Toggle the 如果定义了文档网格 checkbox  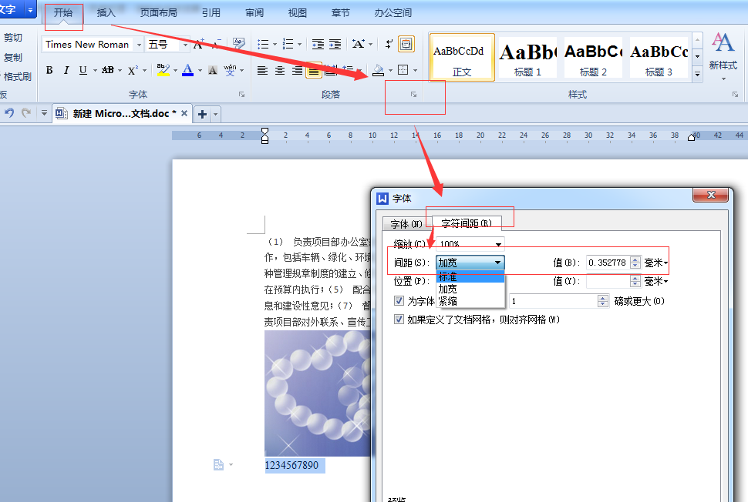pyautogui.click(x=399, y=320)
